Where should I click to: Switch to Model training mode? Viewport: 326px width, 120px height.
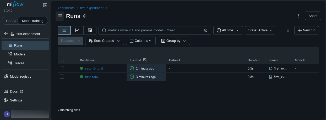coord(33,21)
